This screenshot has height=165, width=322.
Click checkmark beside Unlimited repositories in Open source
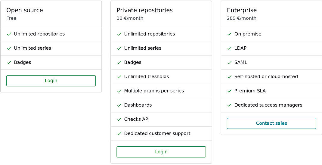click(9, 34)
